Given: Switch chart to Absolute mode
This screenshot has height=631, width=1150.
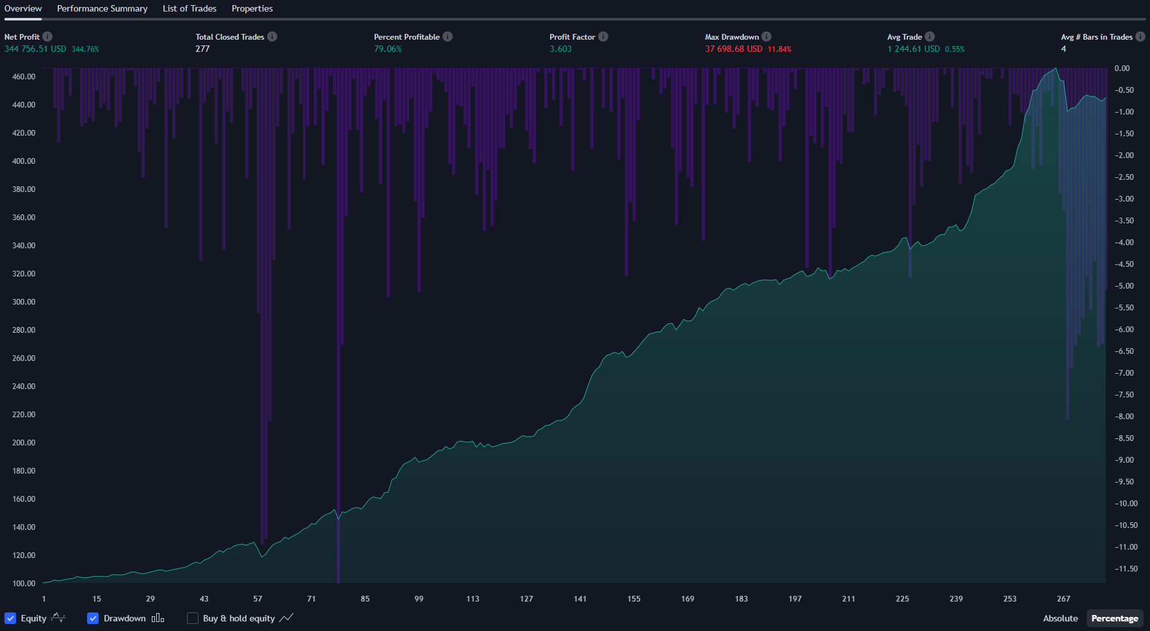Looking at the screenshot, I should pyautogui.click(x=1060, y=618).
